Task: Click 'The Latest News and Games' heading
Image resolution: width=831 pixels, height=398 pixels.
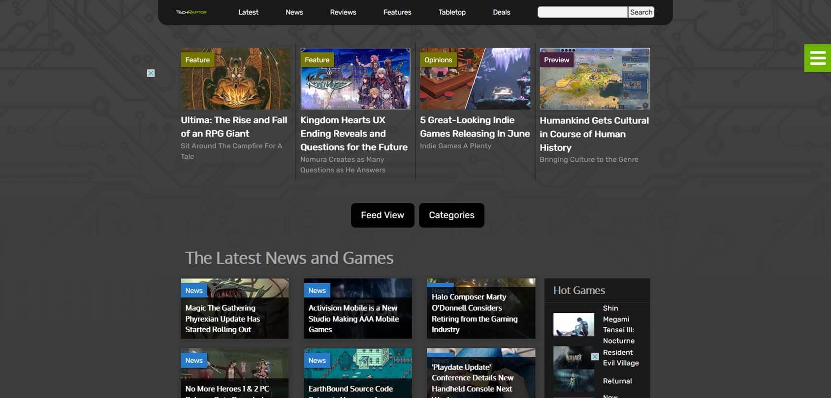Action: coord(289,258)
